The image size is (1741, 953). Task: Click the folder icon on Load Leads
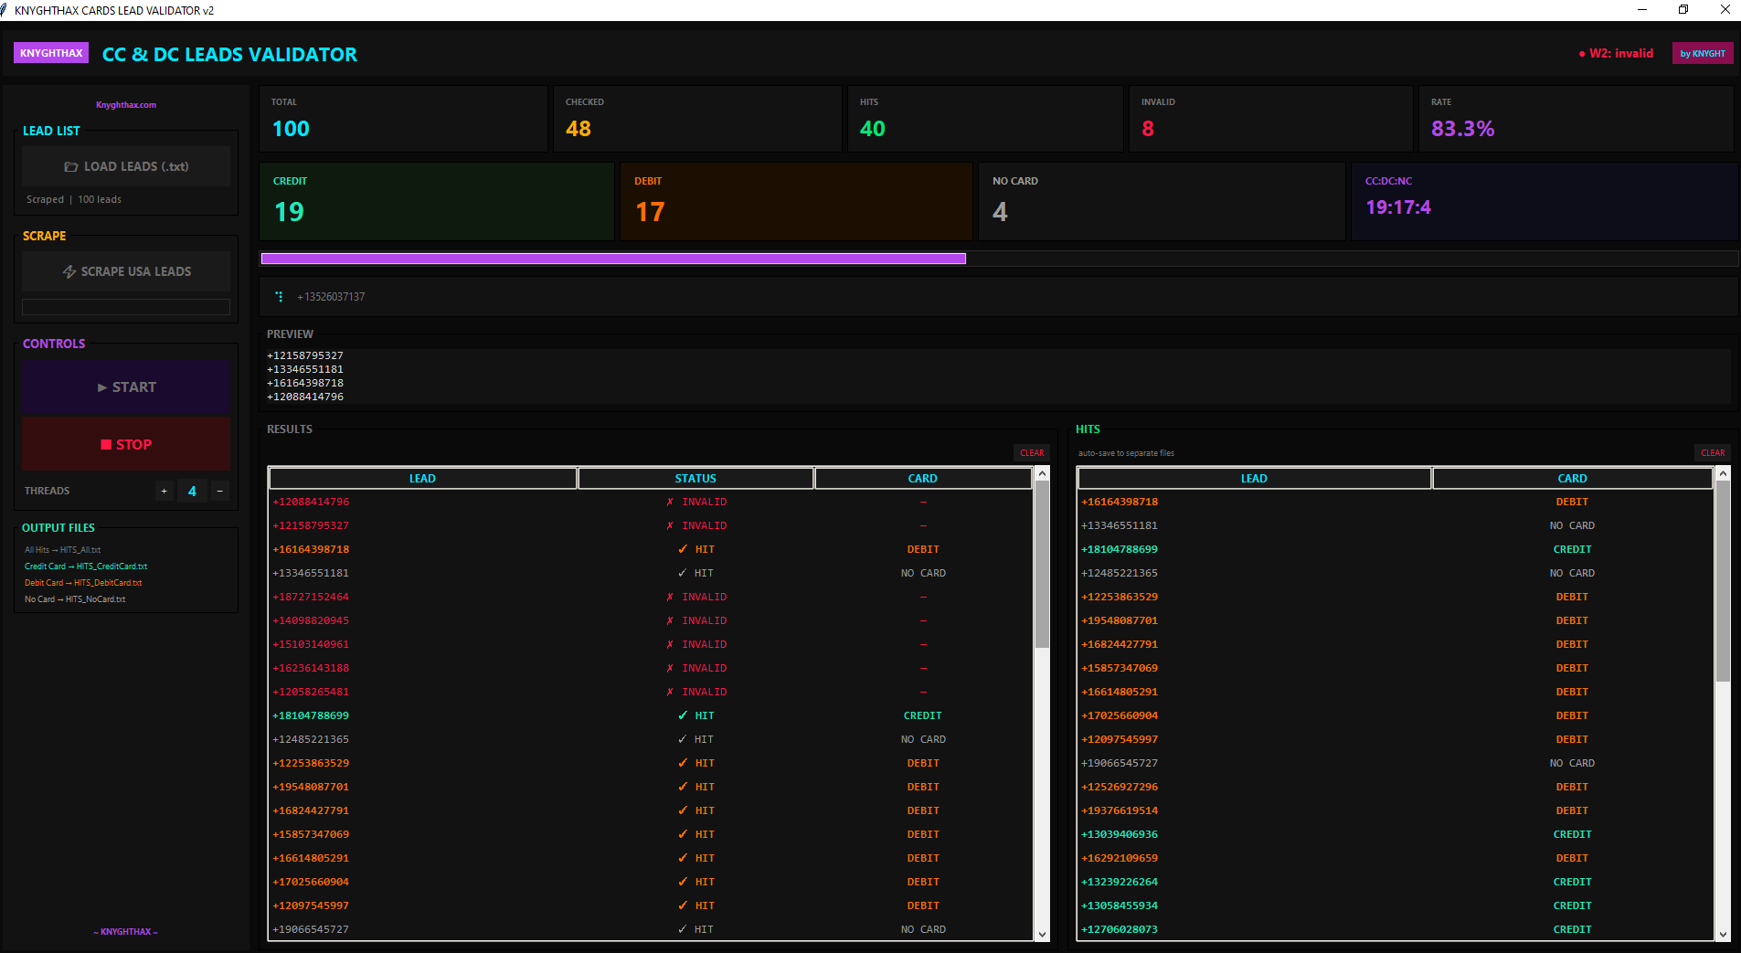[x=70, y=167]
